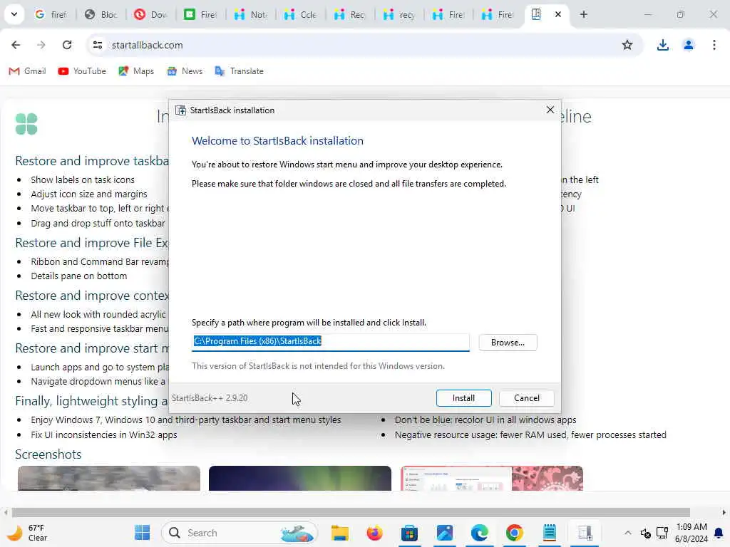Reload the startallback.com page

[x=67, y=45]
